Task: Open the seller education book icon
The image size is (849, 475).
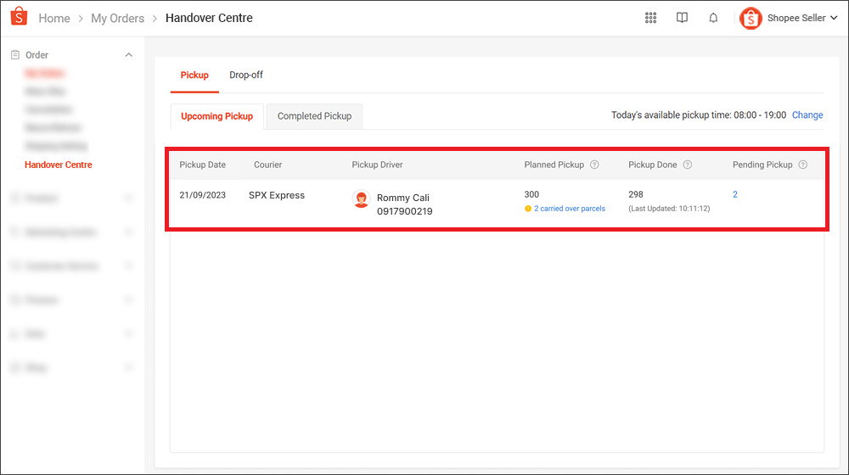Action: pos(683,18)
